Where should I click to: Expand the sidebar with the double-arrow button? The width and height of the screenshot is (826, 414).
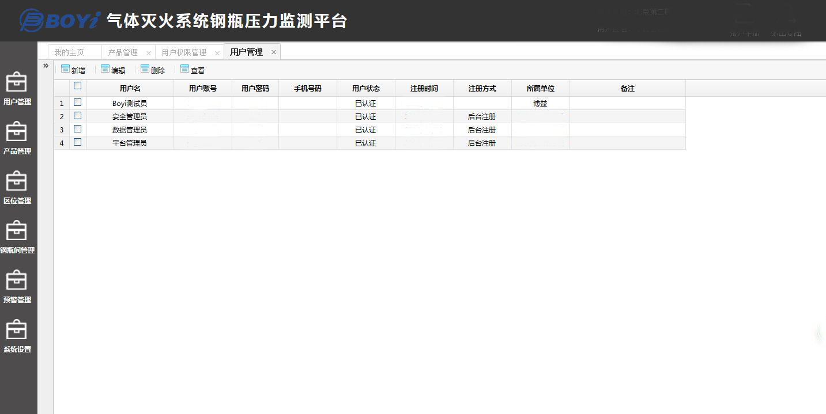[x=46, y=66]
